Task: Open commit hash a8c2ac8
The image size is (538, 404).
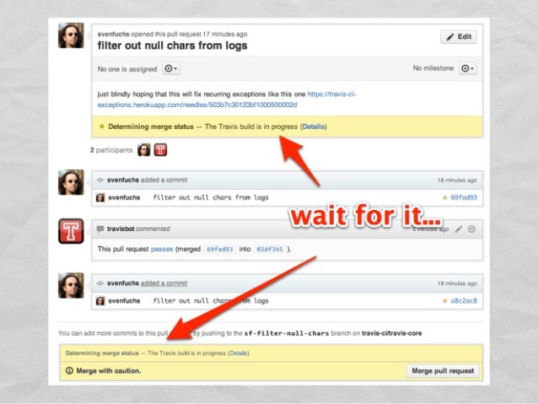Action: tap(464, 301)
